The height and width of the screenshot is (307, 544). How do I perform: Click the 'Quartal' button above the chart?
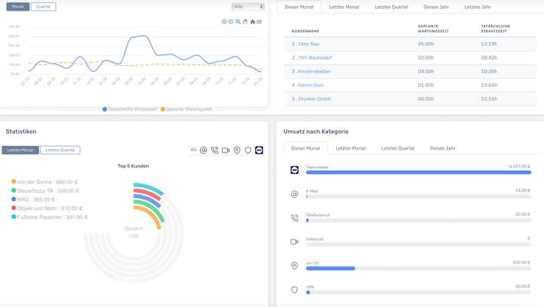click(x=43, y=7)
